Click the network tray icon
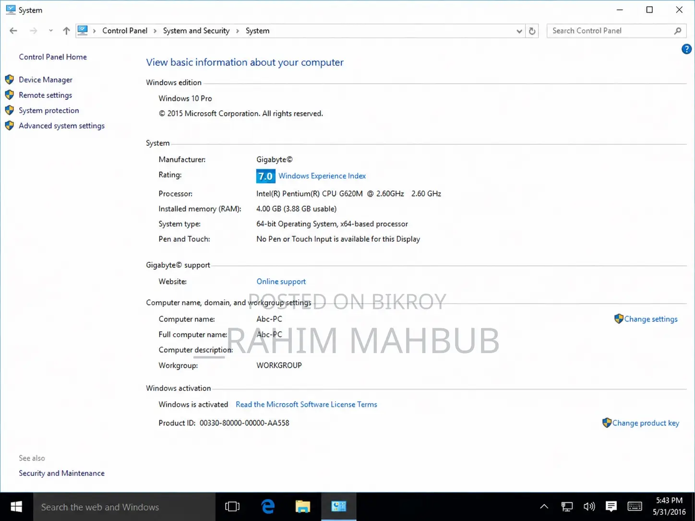 point(567,507)
